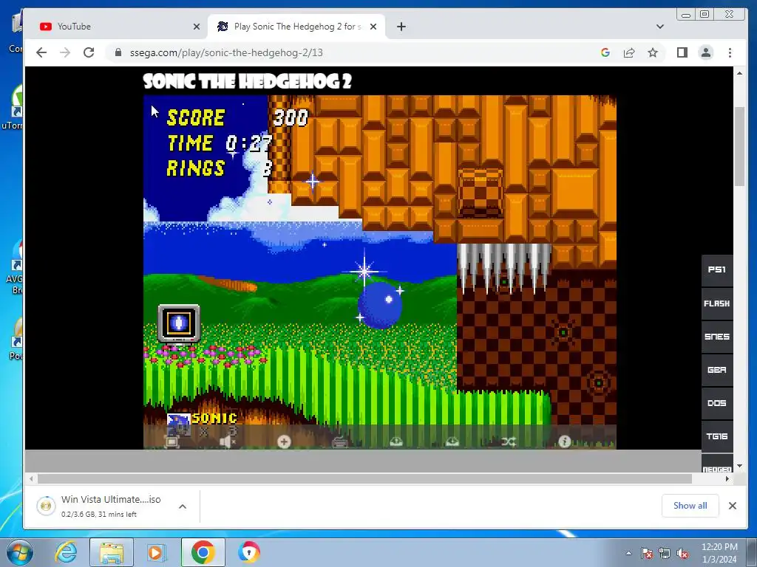Viewport: 757px width, 567px height.
Task: Open Windows Explorer from taskbar
Action: 112,552
